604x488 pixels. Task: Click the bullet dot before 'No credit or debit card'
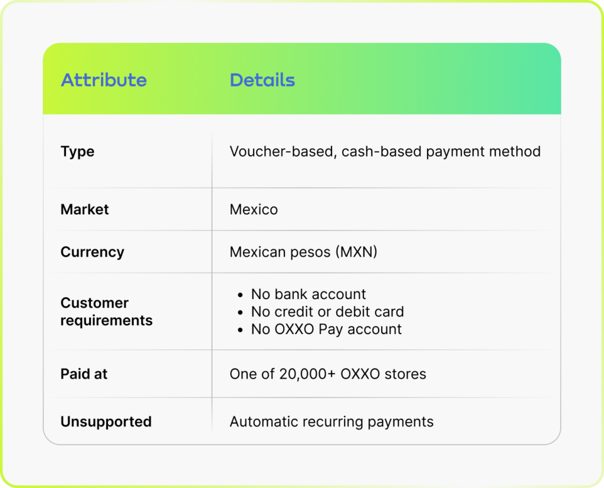pyautogui.click(x=241, y=313)
